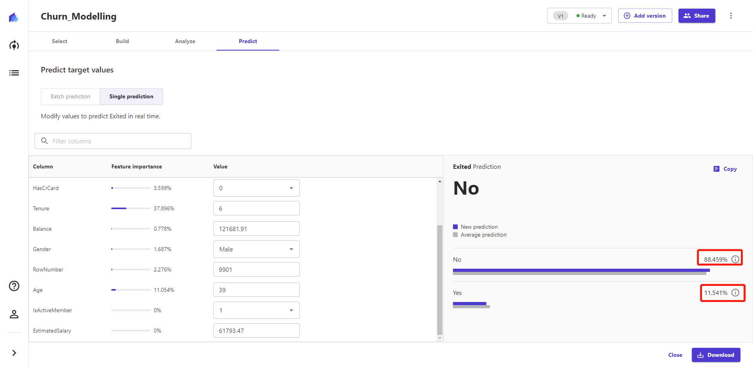Click inside the Filter columns search field
Image resolution: width=753 pixels, height=367 pixels.
pos(113,141)
